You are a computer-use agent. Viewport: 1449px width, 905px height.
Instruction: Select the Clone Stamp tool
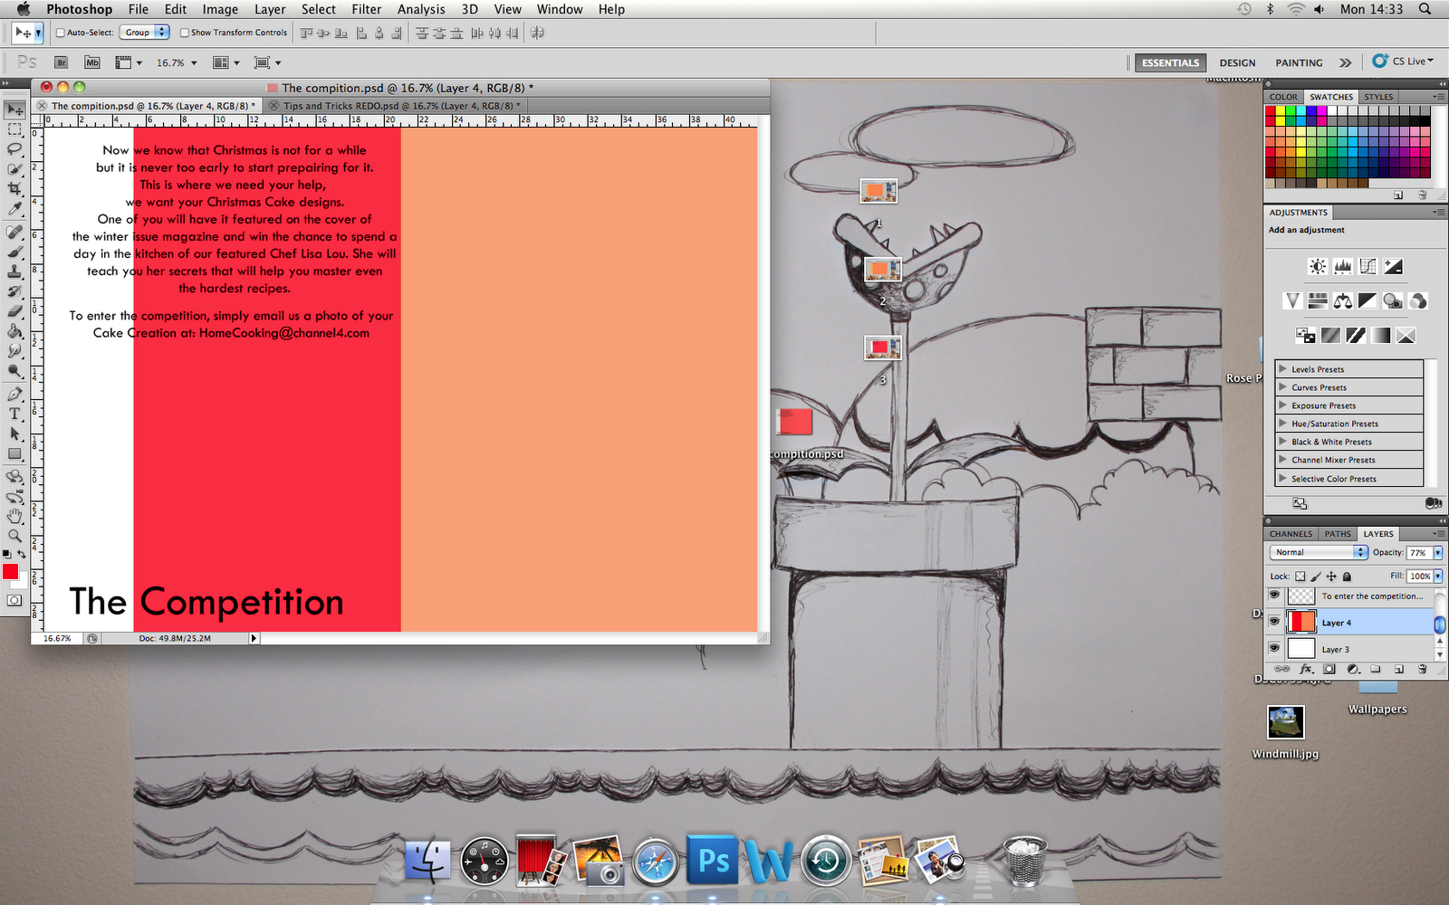tap(14, 271)
